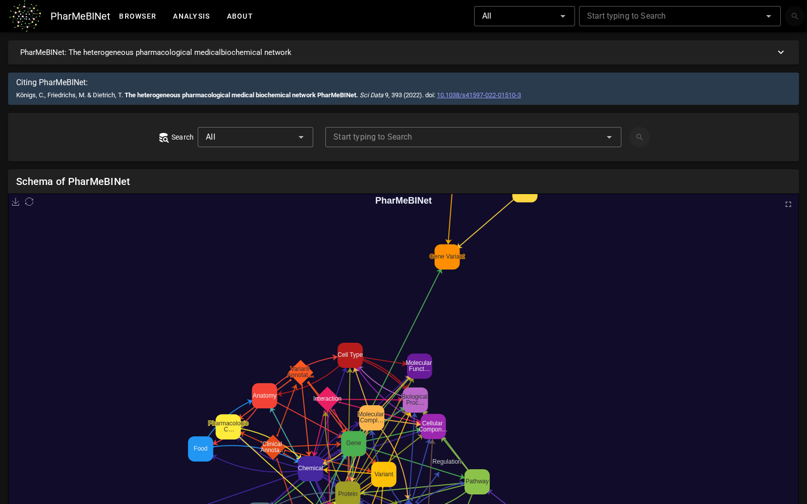Select the Pharmacologic Class node
807x504 pixels.
coord(228,427)
